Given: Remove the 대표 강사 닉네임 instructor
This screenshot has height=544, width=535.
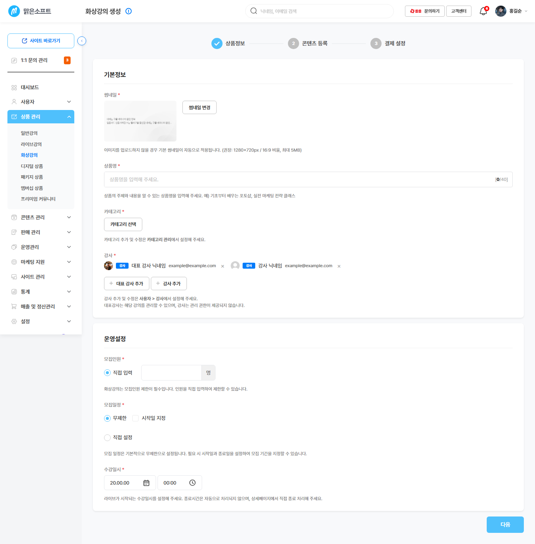Looking at the screenshot, I should tap(223, 266).
